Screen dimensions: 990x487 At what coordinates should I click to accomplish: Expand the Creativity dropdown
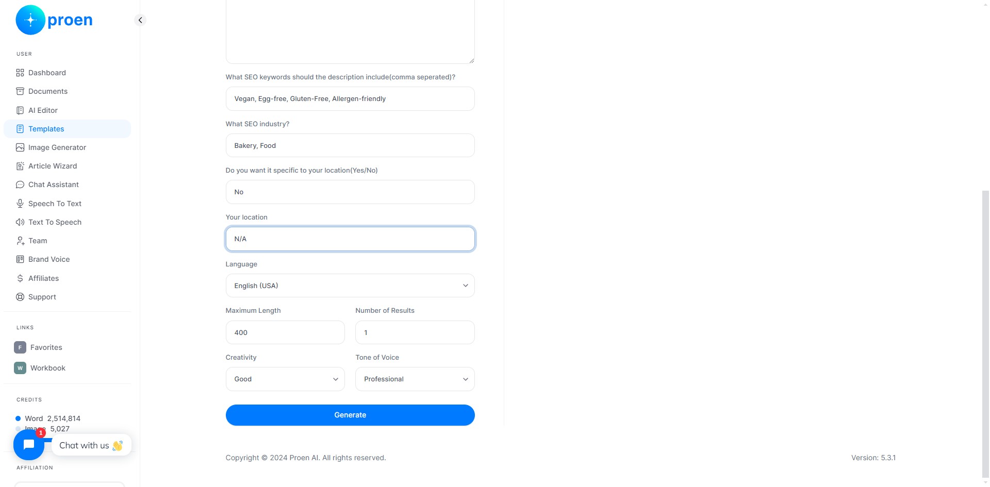(x=285, y=379)
